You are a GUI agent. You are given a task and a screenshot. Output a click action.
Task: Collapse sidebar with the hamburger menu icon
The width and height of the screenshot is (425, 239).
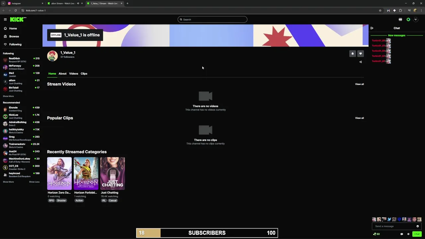5,20
